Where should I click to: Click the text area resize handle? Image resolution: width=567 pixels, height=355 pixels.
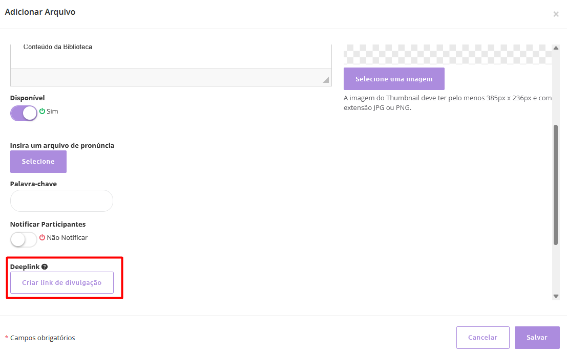pos(325,80)
